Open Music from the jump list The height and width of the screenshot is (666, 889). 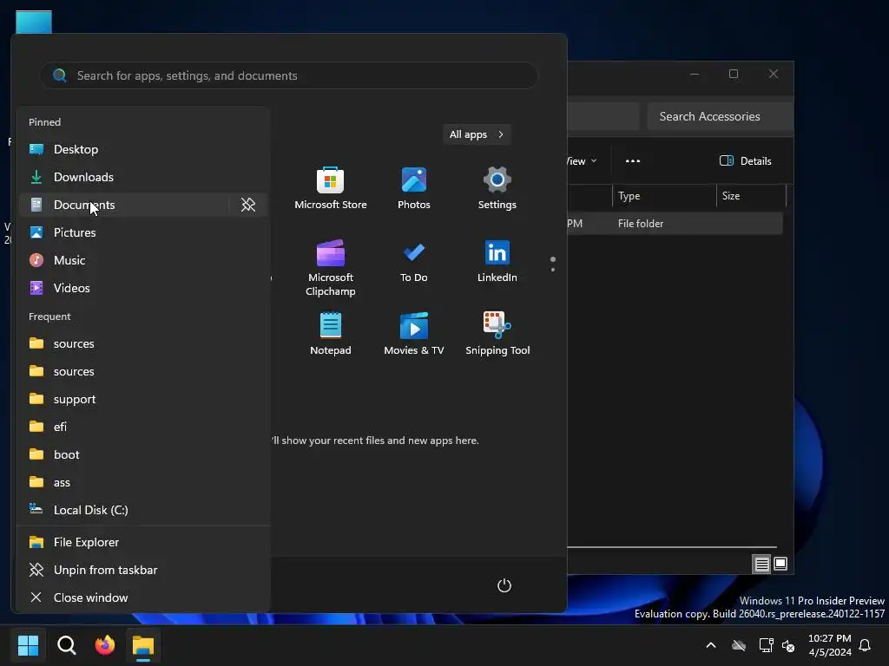pyautogui.click(x=142, y=260)
